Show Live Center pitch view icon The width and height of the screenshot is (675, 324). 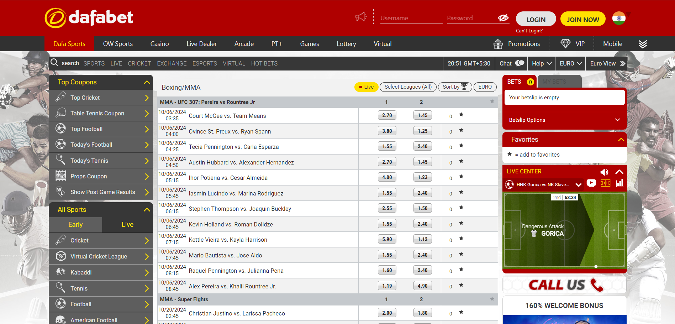point(606,183)
